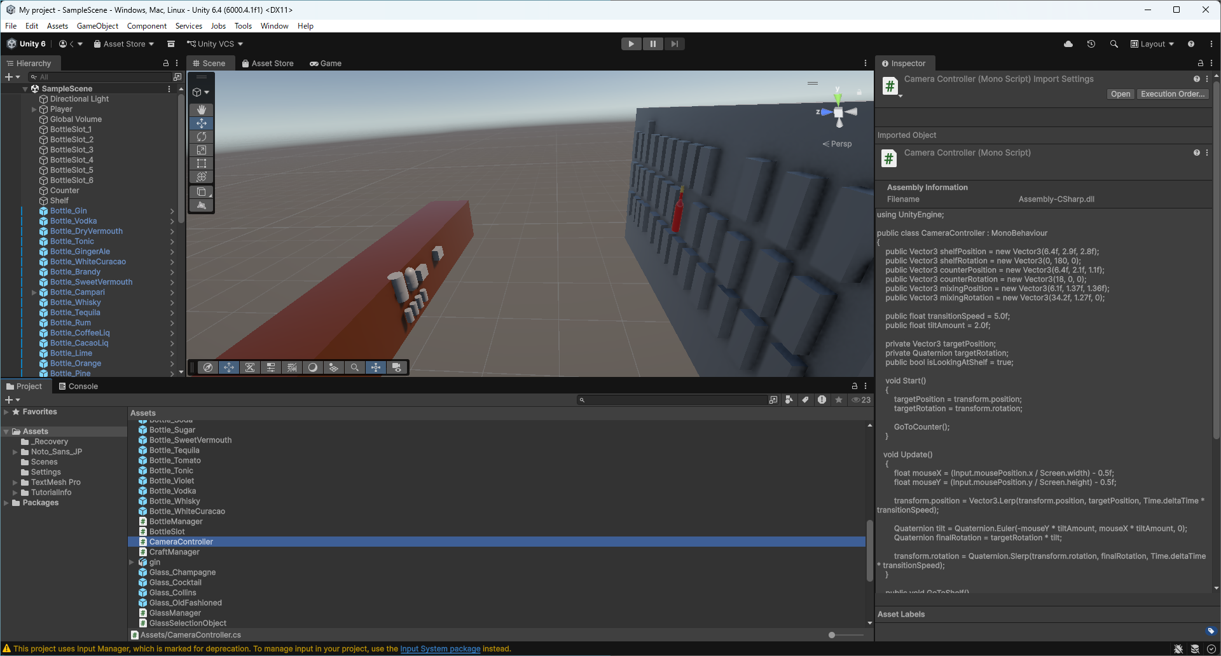1221x656 pixels.
Task: Expand the Noto_Sans_JP folder
Action: (15, 452)
